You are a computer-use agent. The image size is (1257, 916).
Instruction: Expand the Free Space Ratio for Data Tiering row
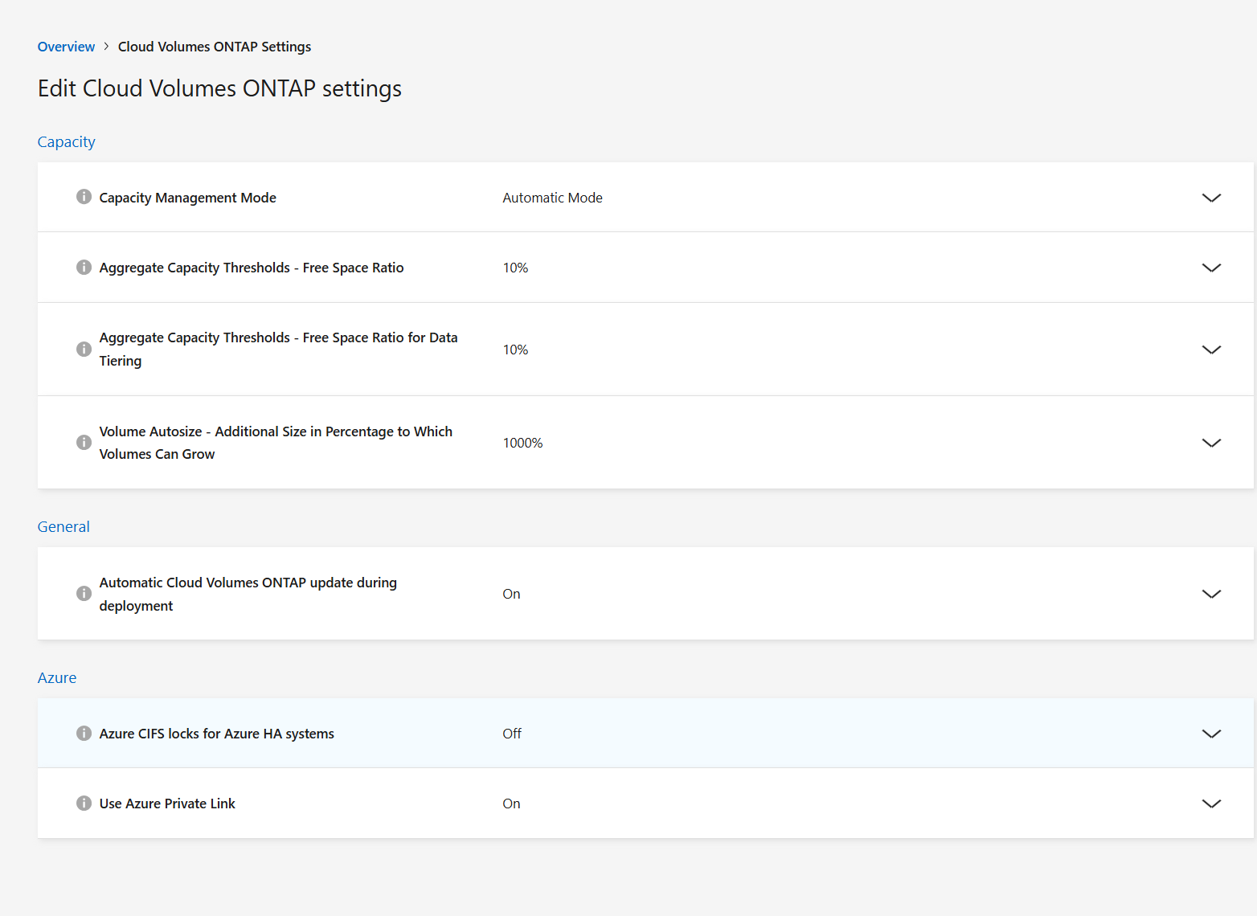1211,349
